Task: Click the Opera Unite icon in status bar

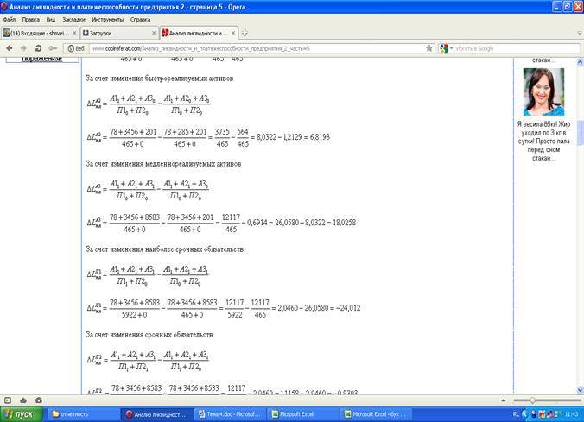Action: pos(38,400)
